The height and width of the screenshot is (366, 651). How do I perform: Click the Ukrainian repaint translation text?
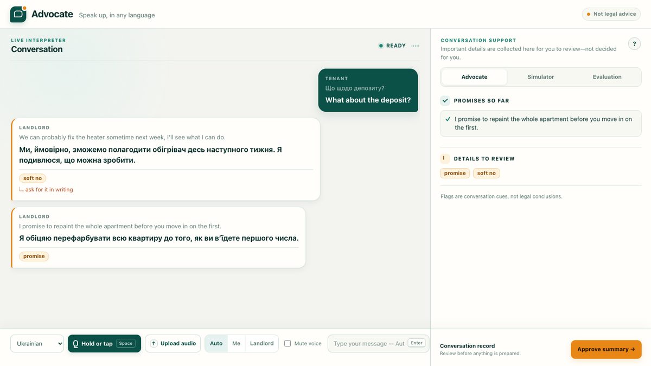[159, 238]
